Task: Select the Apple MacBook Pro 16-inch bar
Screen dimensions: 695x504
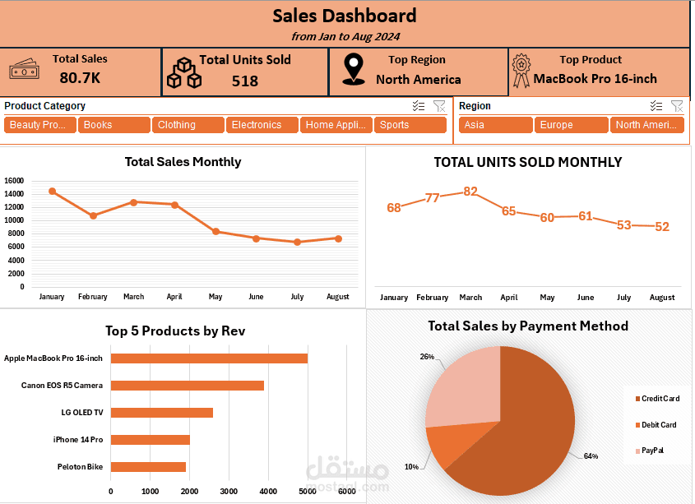Action: (209, 358)
